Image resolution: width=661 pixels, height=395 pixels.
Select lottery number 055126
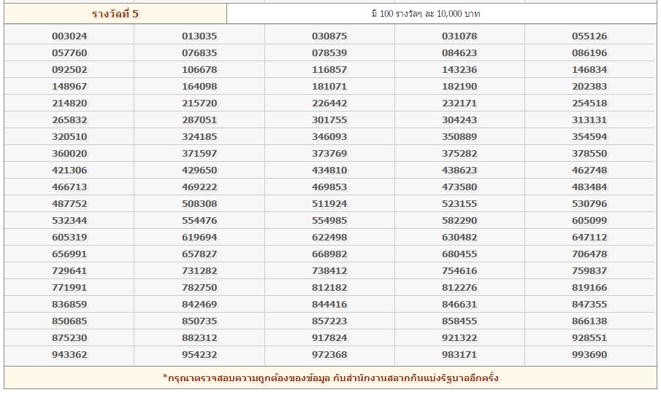pyautogui.click(x=589, y=36)
